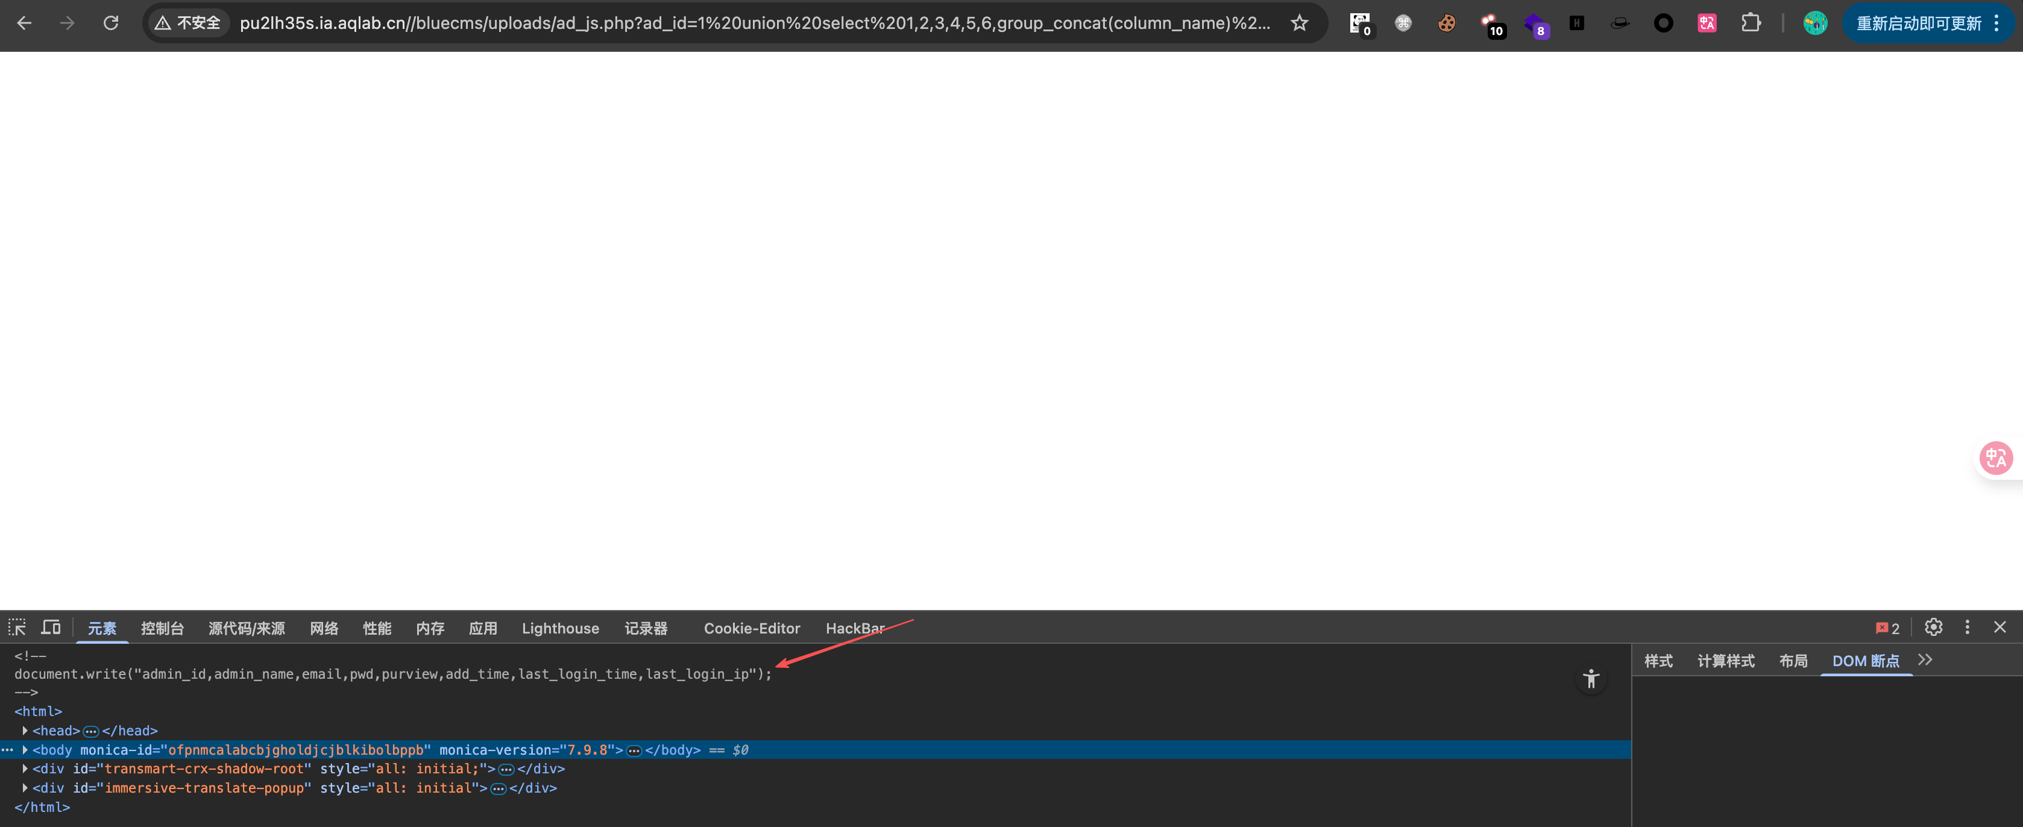Screen dimensions: 2023x827
Task: Show more sidebar tabs via chevrons
Action: pyautogui.click(x=1925, y=659)
